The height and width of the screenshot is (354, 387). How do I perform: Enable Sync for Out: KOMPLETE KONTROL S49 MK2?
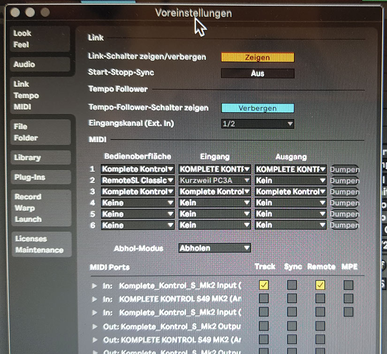point(292,339)
